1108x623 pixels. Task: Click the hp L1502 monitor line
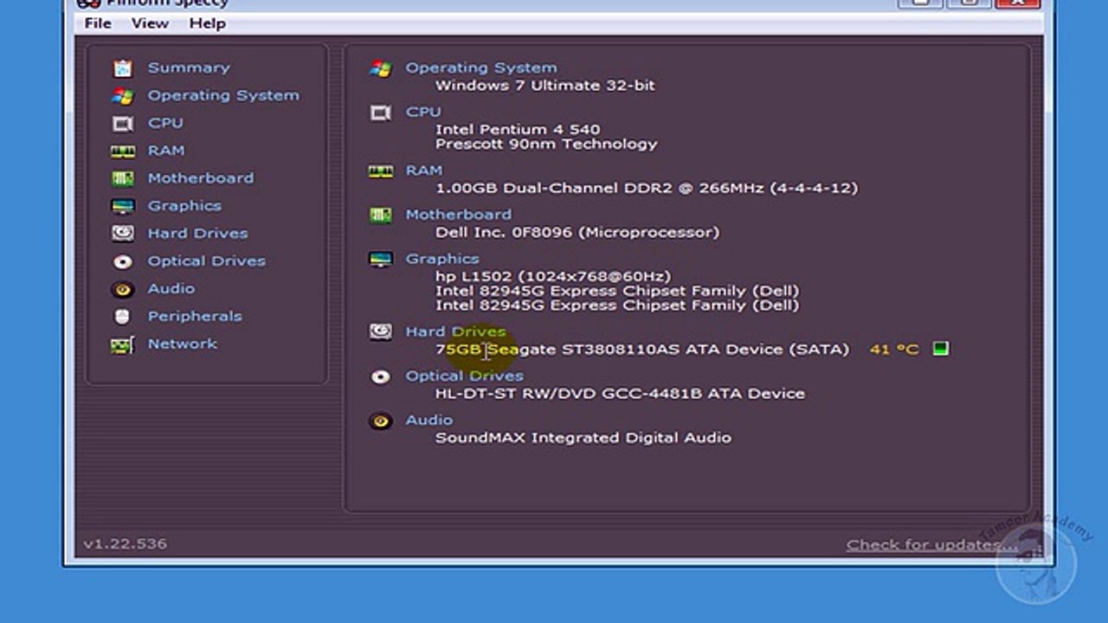pyautogui.click(x=553, y=276)
